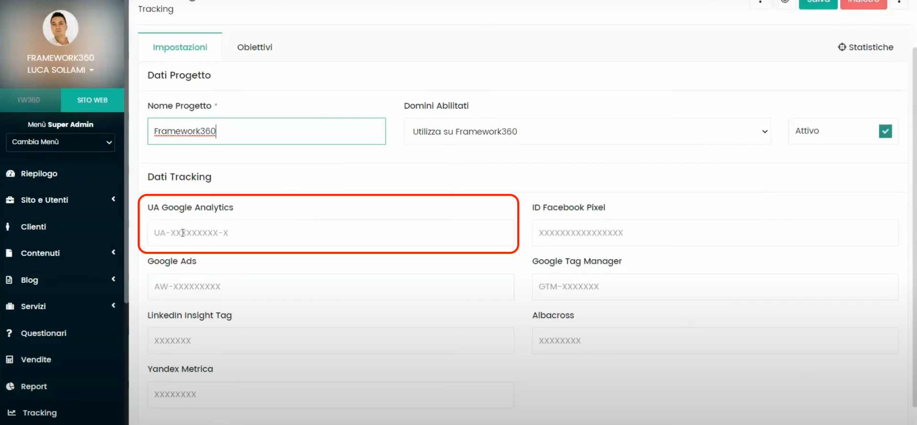This screenshot has height=425, width=917.
Task: Click the green Salva button
Action: pos(818,3)
